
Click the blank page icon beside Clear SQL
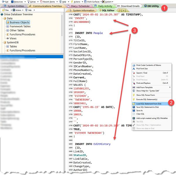(134, 114)
